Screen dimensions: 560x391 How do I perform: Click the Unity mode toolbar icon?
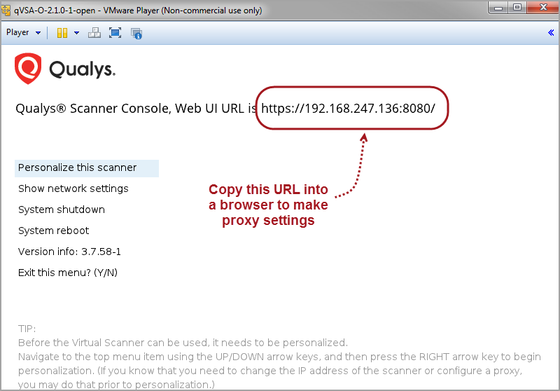click(136, 33)
